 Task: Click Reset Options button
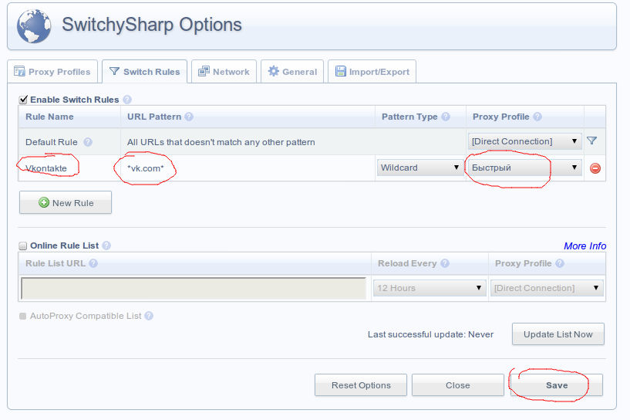(361, 385)
